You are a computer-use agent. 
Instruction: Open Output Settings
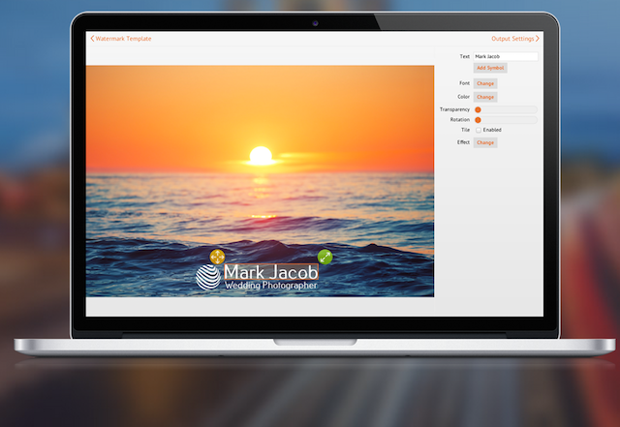pos(515,39)
